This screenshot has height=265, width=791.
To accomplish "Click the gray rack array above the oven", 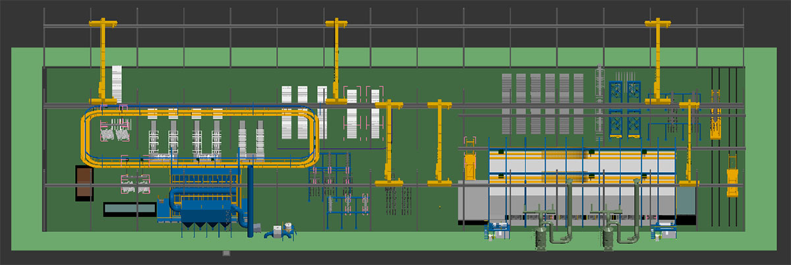I will pyautogui.click(x=543, y=102).
